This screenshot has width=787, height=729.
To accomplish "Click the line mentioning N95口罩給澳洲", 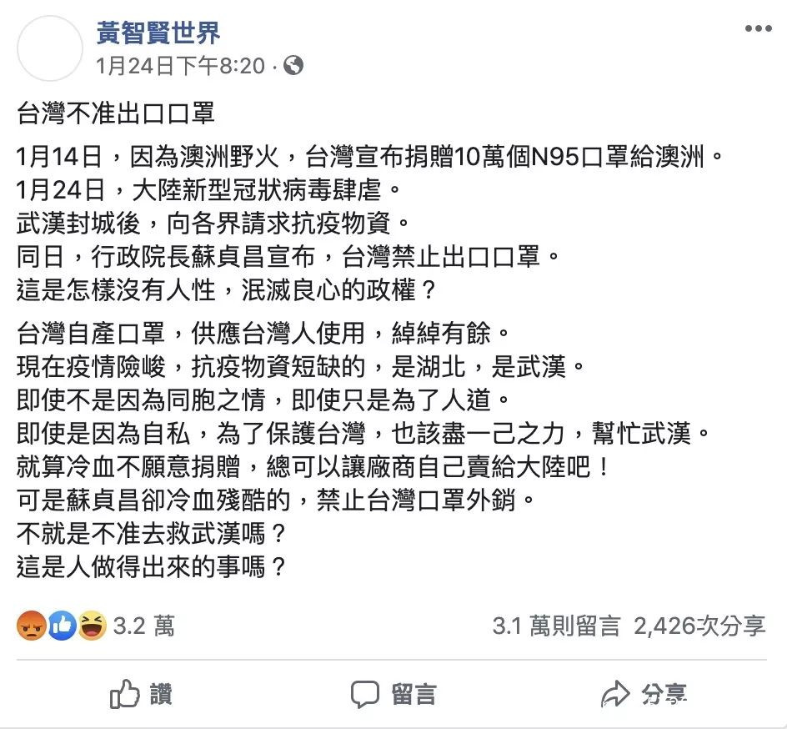I will pos(366,155).
